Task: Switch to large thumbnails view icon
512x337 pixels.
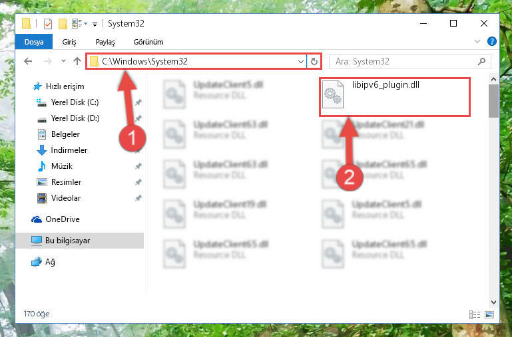Action: (489, 314)
